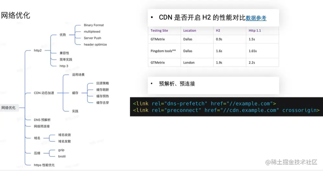The image size is (323, 171).
Task: Click the http 3 node
Action: click(x=64, y=66)
